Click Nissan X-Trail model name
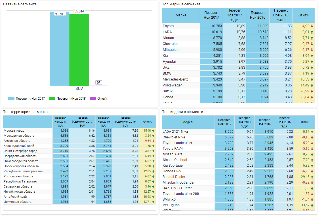 click(173, 154)
